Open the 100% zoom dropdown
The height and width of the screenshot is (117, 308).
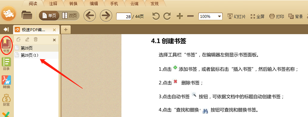[210, 16]
